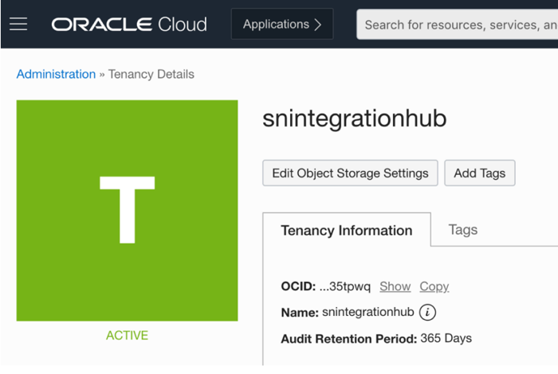
Task: Click the search for resources field
Action: 458,25
